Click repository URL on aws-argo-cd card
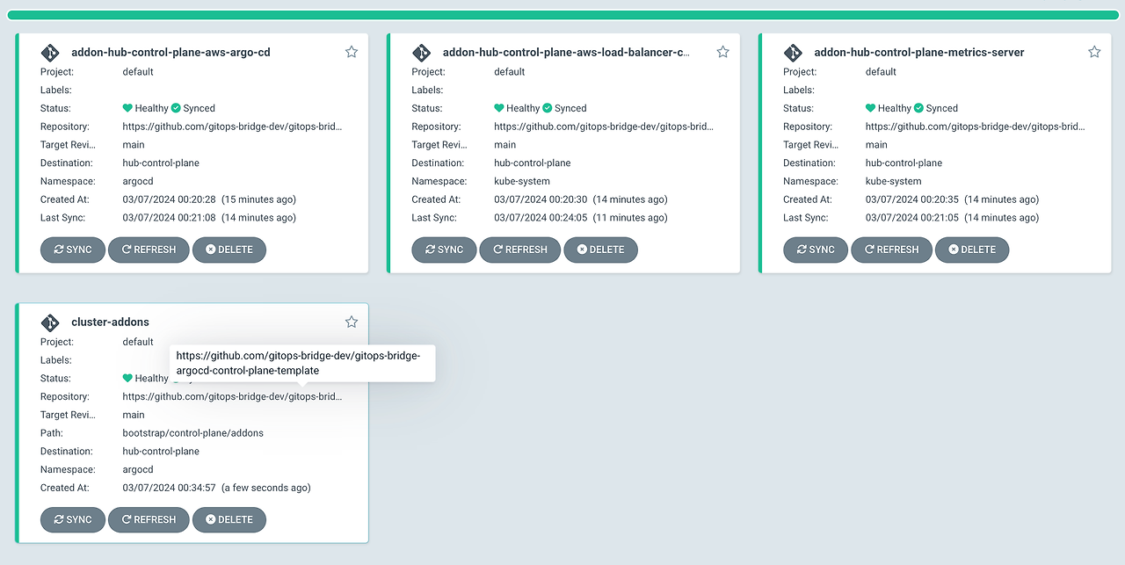Screen dimensions: 1125x565 [x=232, y=127]
